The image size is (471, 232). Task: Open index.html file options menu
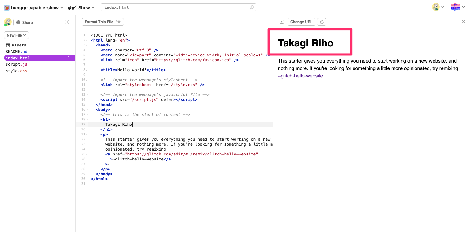(69, 58)
